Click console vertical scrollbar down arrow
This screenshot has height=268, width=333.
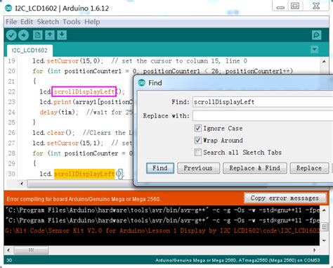(x=324, y=241)
